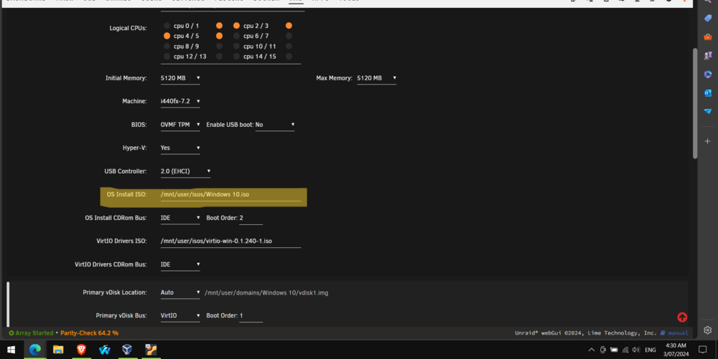Open the Windows Start menu
The width and height of the screenshot is (718, 359).
(11, 350)
